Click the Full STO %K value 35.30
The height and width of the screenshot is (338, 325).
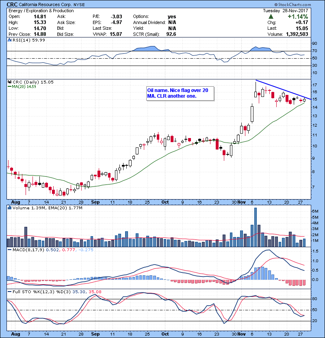[x=79, y=292]
